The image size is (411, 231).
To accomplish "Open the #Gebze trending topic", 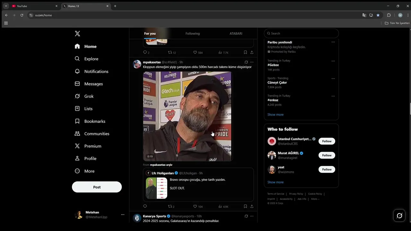I will [x=273, y=65].
